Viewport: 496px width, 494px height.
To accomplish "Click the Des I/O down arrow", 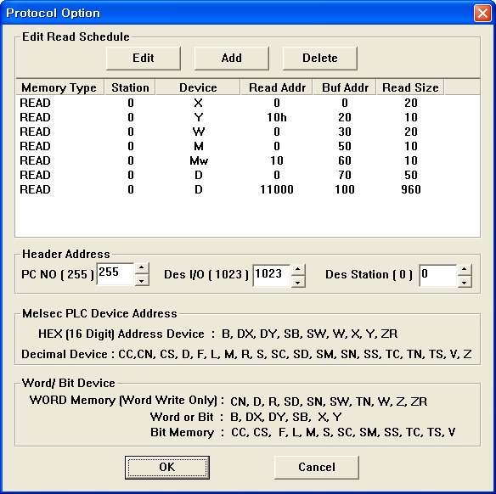I will [x=297, y=282].
